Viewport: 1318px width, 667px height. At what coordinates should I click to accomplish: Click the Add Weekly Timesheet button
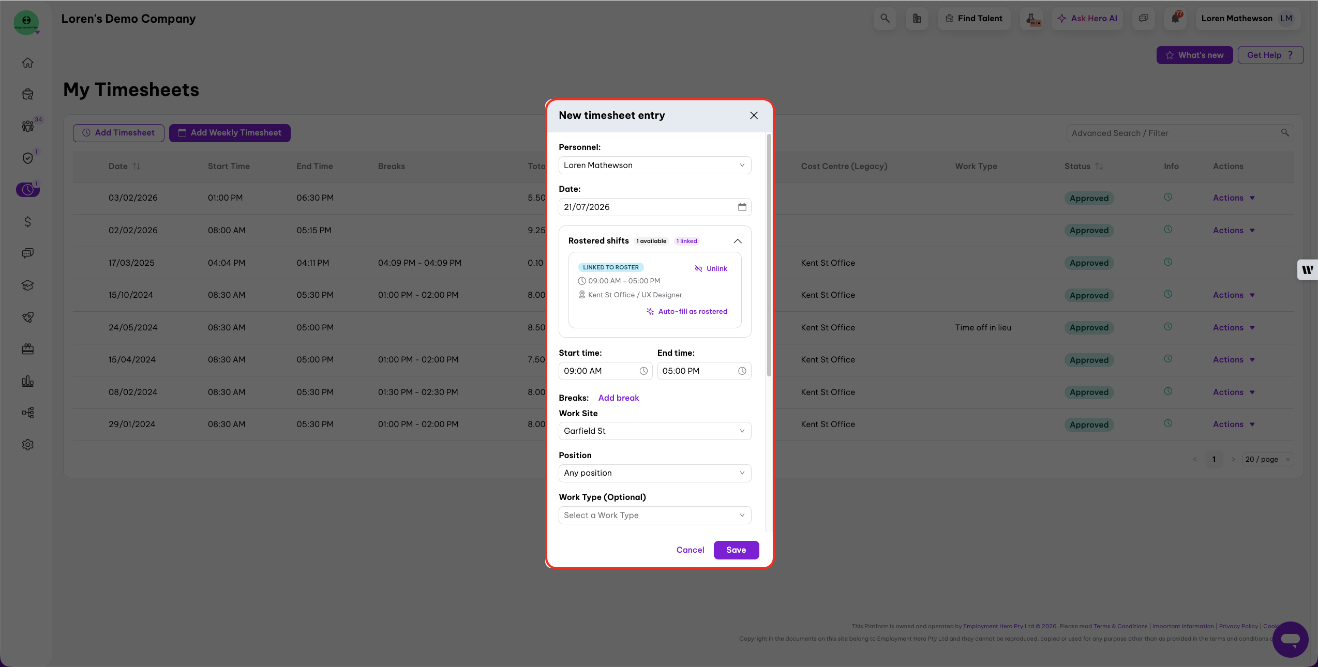230,133
